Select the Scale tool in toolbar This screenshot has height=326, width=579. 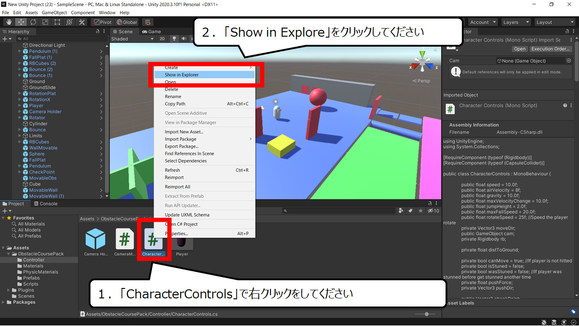tap(45, 22)
